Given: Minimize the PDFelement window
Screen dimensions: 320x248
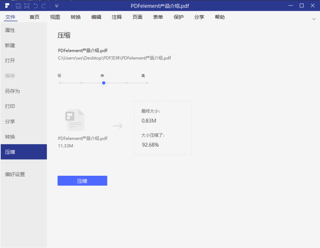Looking at the screenshot, I should pos(291,6).
